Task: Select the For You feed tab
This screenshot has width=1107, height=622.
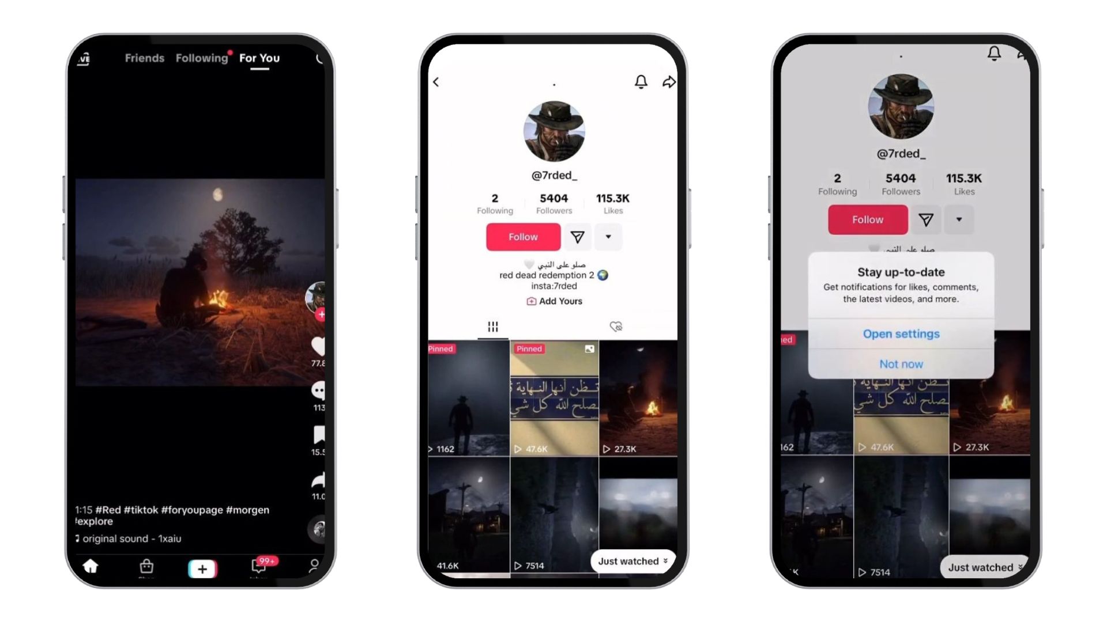Action: click(258, 58)
